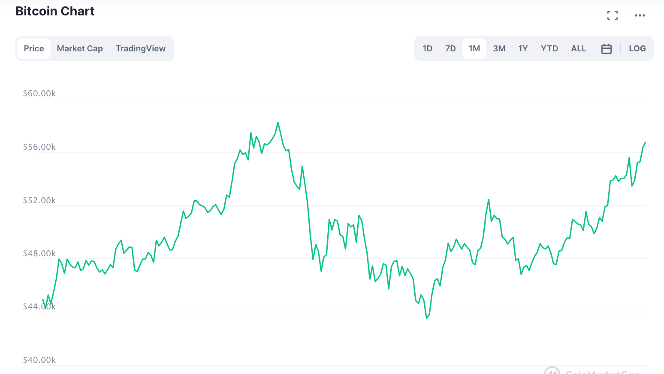Image resolution: width=664 pixels, height=374 pixels.
Task: Open the three-dot more options menu
Action: point(640,16)
